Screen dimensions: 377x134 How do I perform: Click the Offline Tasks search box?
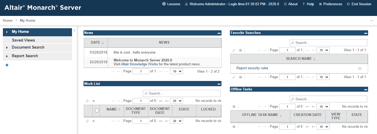(328, 99)
